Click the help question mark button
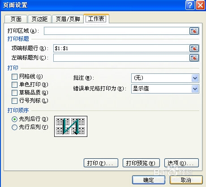The image size is (206, 187). (190, 5)
